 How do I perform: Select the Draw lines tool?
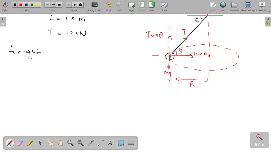pos(100,143)
